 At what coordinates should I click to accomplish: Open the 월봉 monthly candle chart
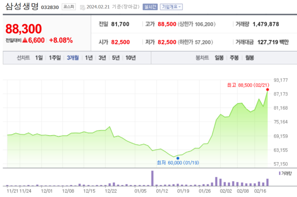[250, 58]
